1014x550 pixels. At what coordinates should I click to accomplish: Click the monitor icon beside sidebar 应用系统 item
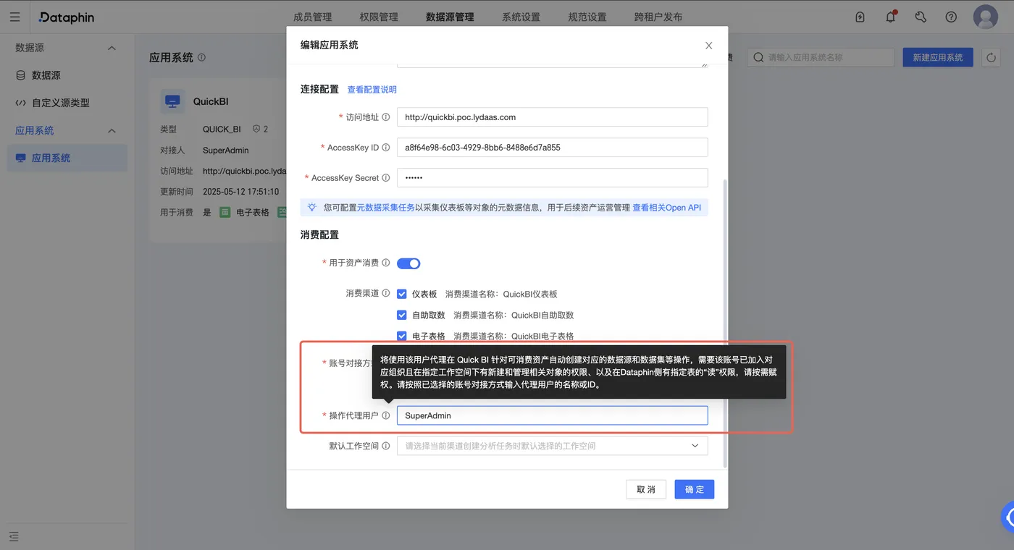[x=20, y=158]
